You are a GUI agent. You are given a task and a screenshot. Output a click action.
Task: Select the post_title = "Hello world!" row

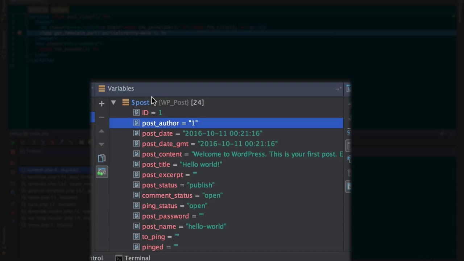(x=226, y=165)
